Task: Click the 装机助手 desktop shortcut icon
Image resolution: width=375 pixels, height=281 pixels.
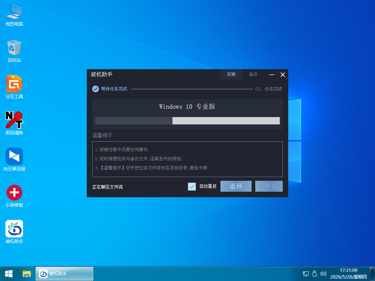Action: (x=14, y=232)
